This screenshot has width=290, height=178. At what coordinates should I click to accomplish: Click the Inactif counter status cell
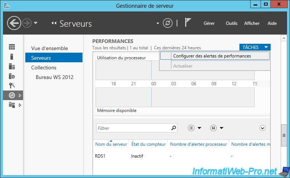(x=137, y=156)
